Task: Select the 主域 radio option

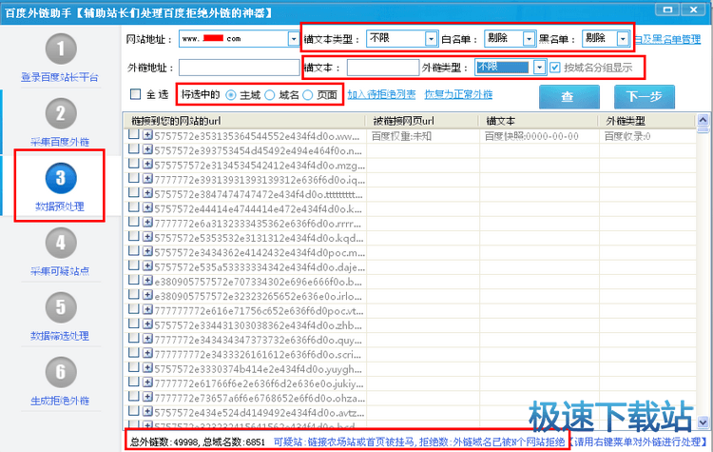Action: (x=231, y=94)
